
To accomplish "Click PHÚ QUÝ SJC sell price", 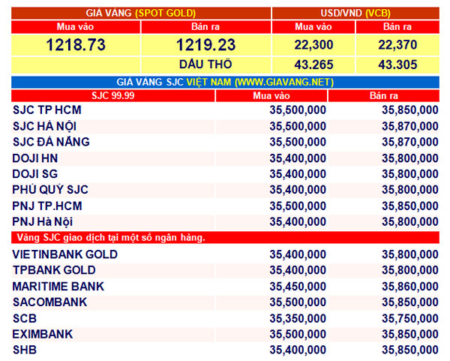I will click(x=410, y=190).
